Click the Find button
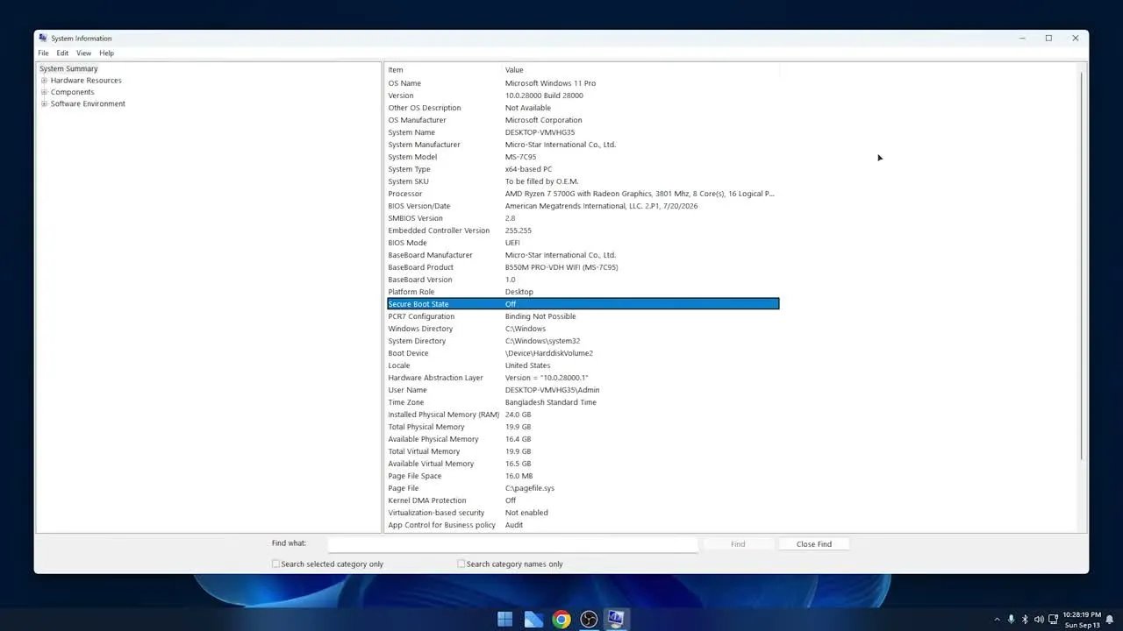The image size is (1123, 631). (738, 544)
